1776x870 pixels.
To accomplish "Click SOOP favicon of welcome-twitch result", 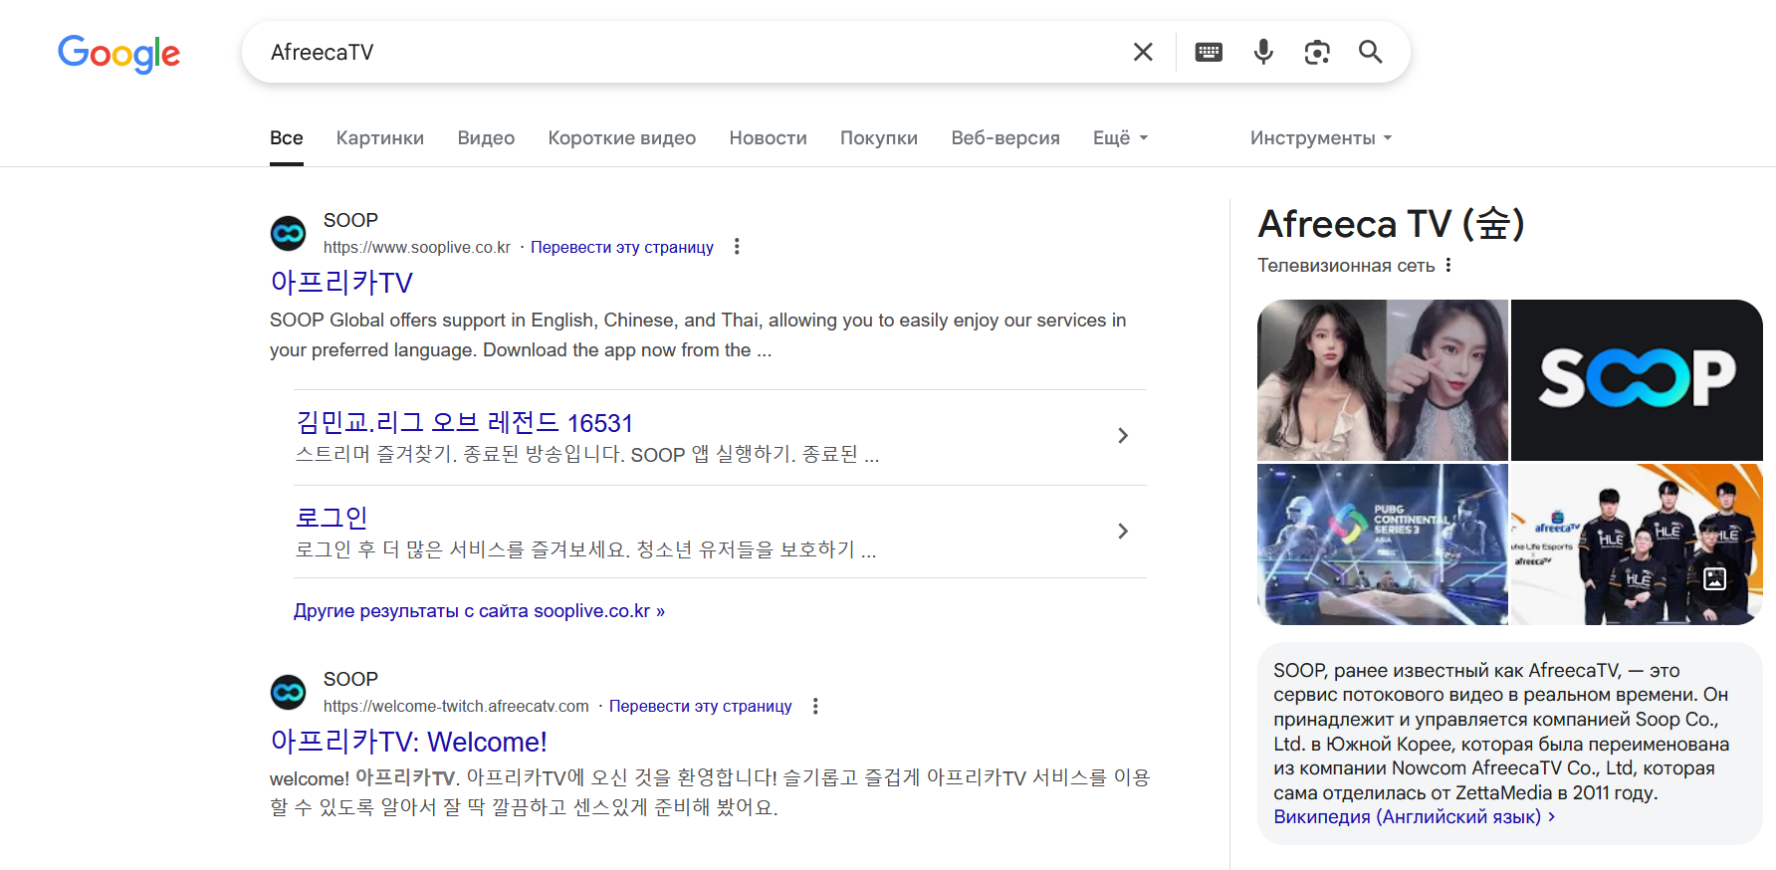I will tap(289, 692).
